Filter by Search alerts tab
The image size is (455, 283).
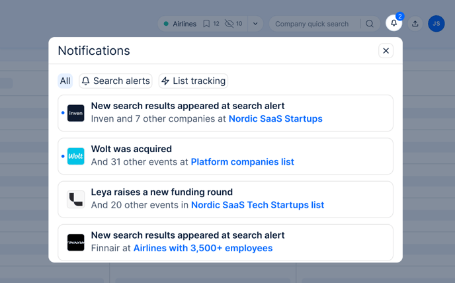(x=116, y=81)
